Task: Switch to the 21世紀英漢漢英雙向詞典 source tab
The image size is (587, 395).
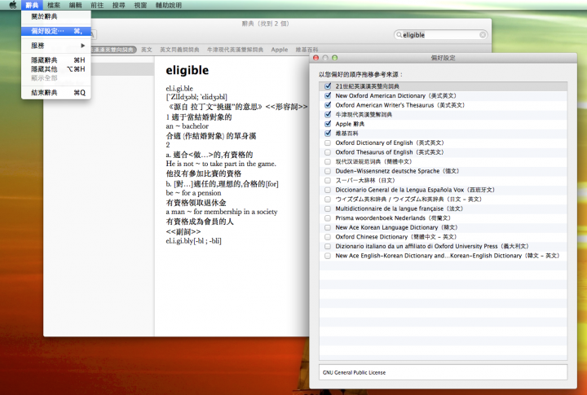Action: click(x=113, y=50)
